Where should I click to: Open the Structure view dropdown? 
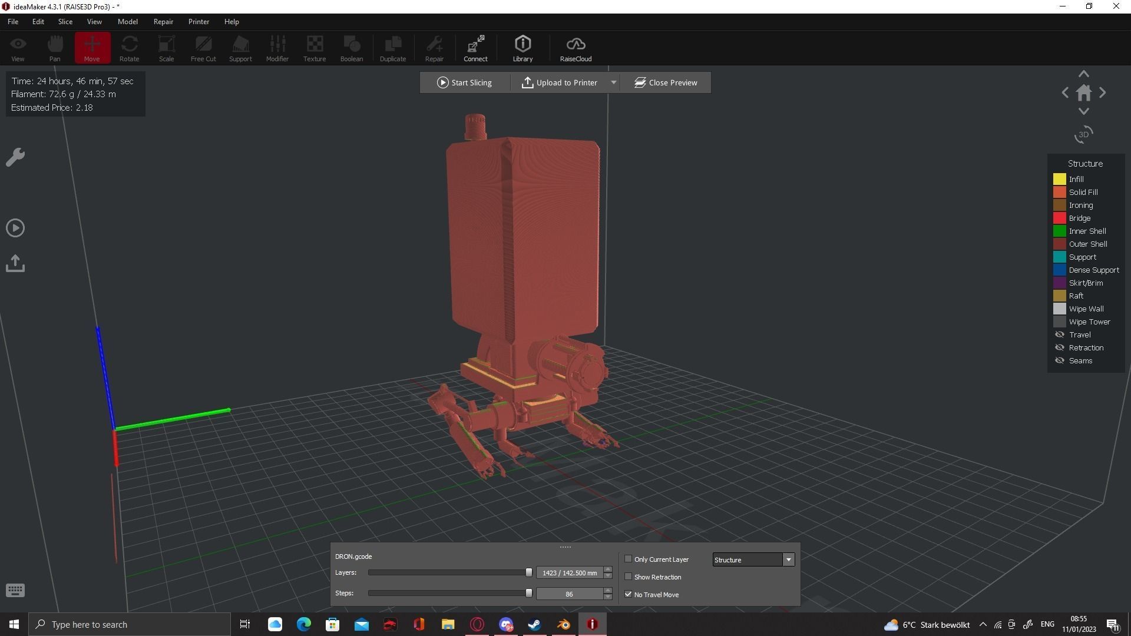[x=788, y=559]
